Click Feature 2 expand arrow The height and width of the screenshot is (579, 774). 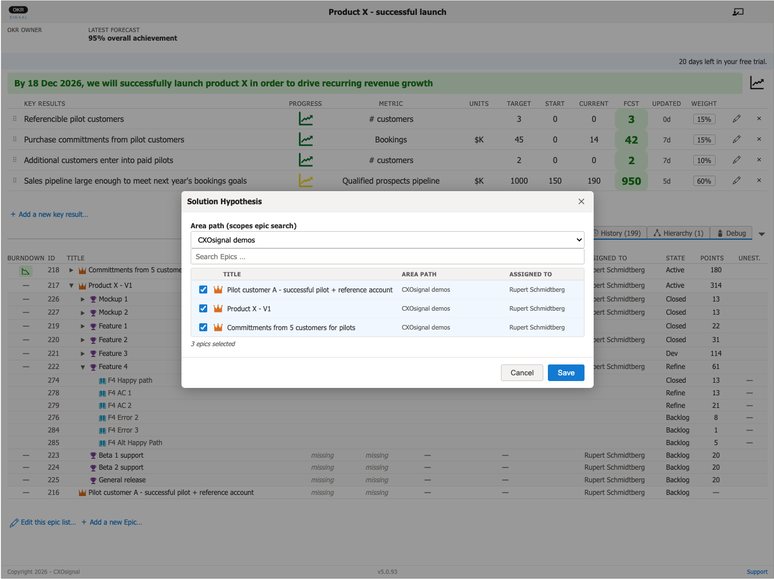(x=82, y=340)
